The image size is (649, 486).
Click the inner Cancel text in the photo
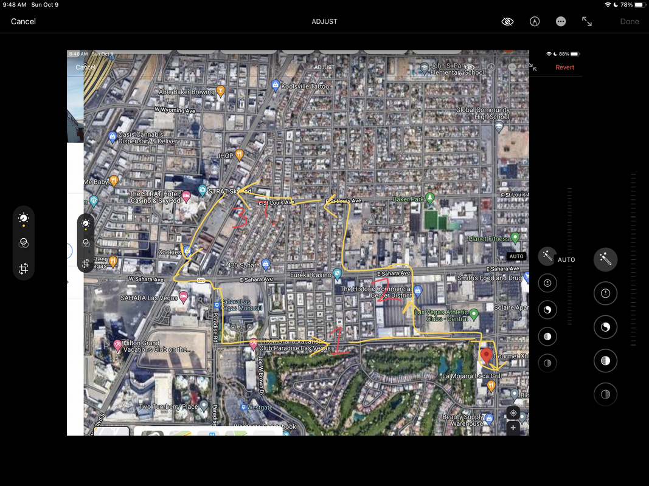tap(85, 67)
